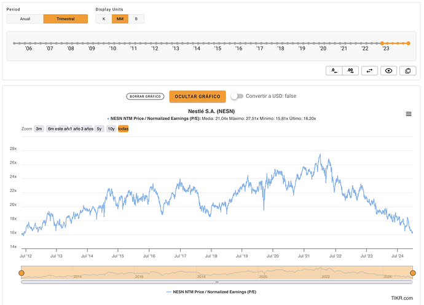
Task: Click the Borrar Gráfico button
Action: coord(145,97)
